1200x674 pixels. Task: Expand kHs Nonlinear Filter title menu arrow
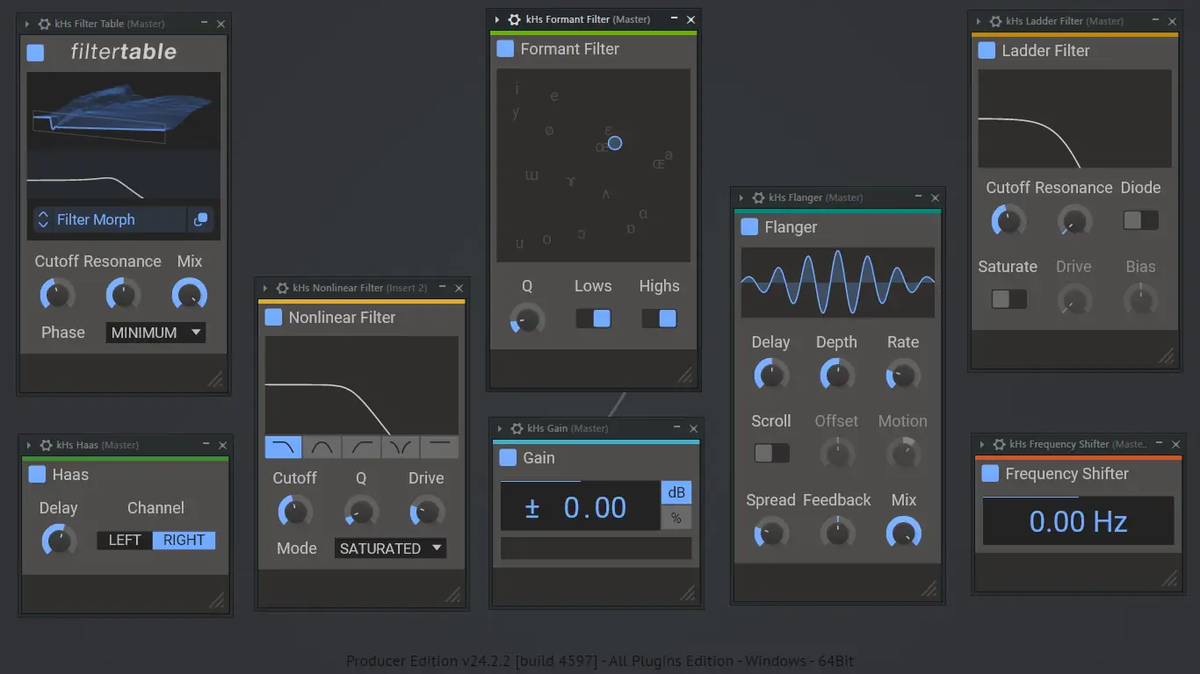265,288
